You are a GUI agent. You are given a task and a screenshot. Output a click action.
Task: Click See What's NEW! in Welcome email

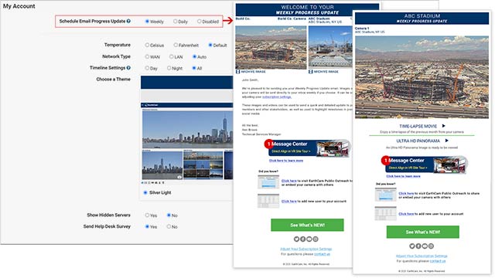click(x=307, y=225)
